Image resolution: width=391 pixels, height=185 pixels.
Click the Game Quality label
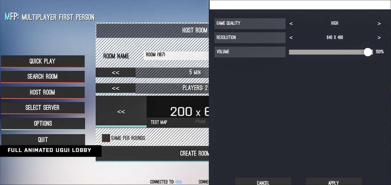(250, 23)
